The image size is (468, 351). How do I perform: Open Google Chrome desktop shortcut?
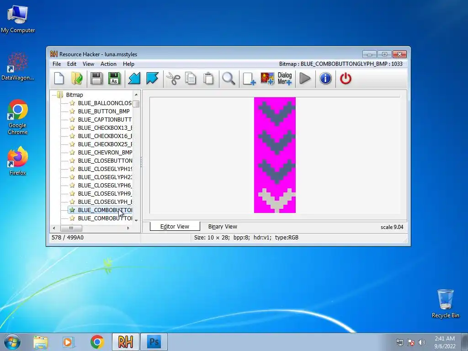[x=18, y=117]
